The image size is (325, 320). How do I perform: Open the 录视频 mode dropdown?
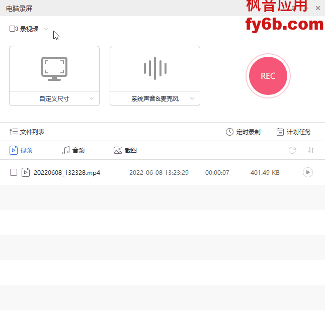pos(46,29)
